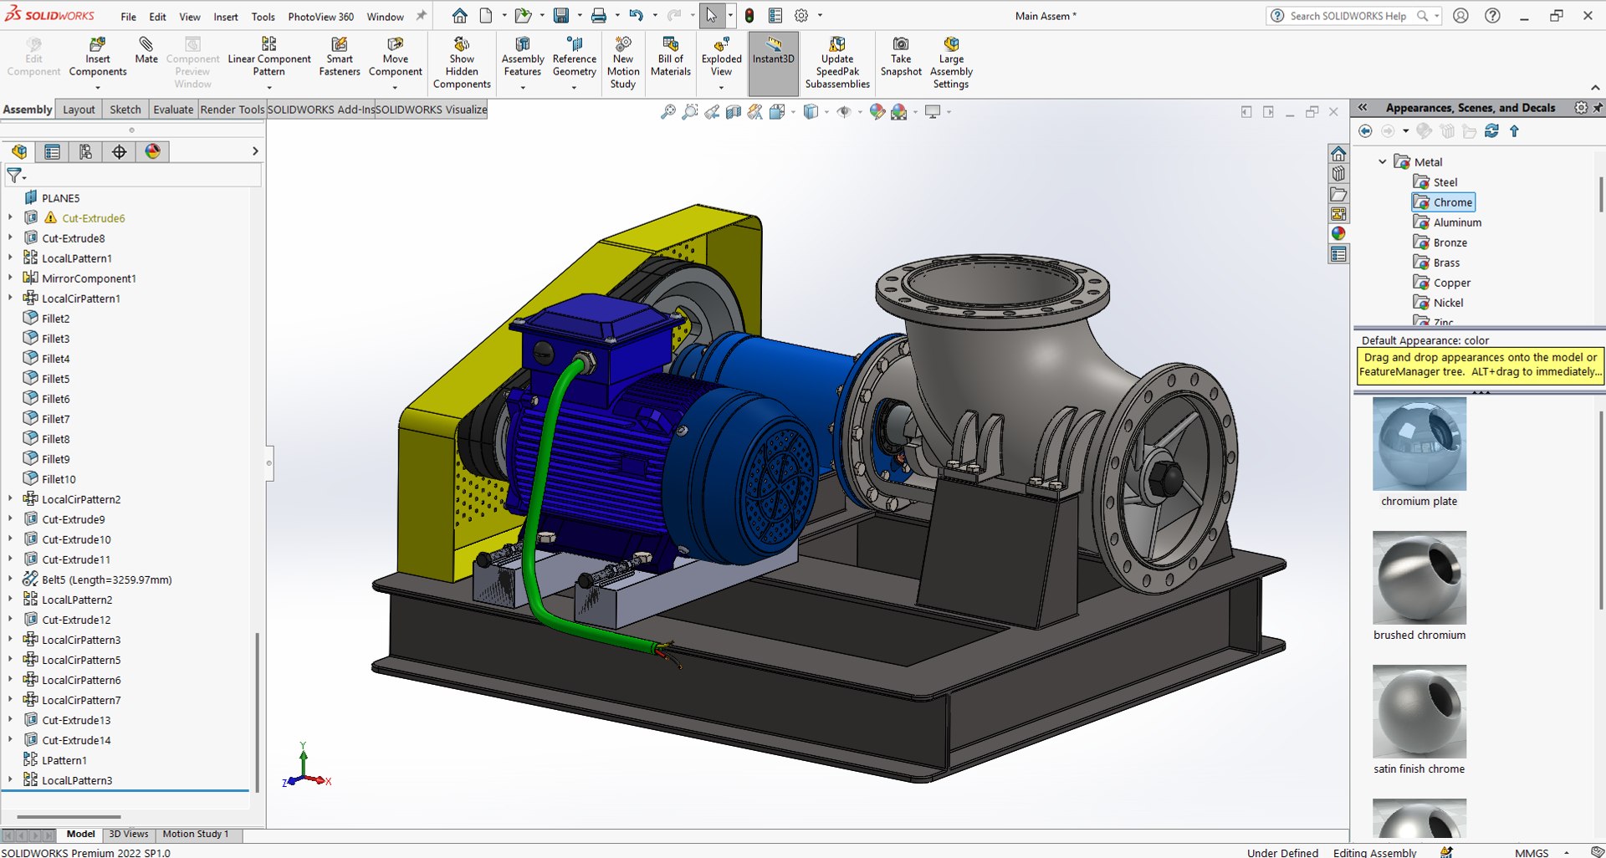Click Insert Components tool
Viewport: 1606px width, 858px height.
(98, 57)
